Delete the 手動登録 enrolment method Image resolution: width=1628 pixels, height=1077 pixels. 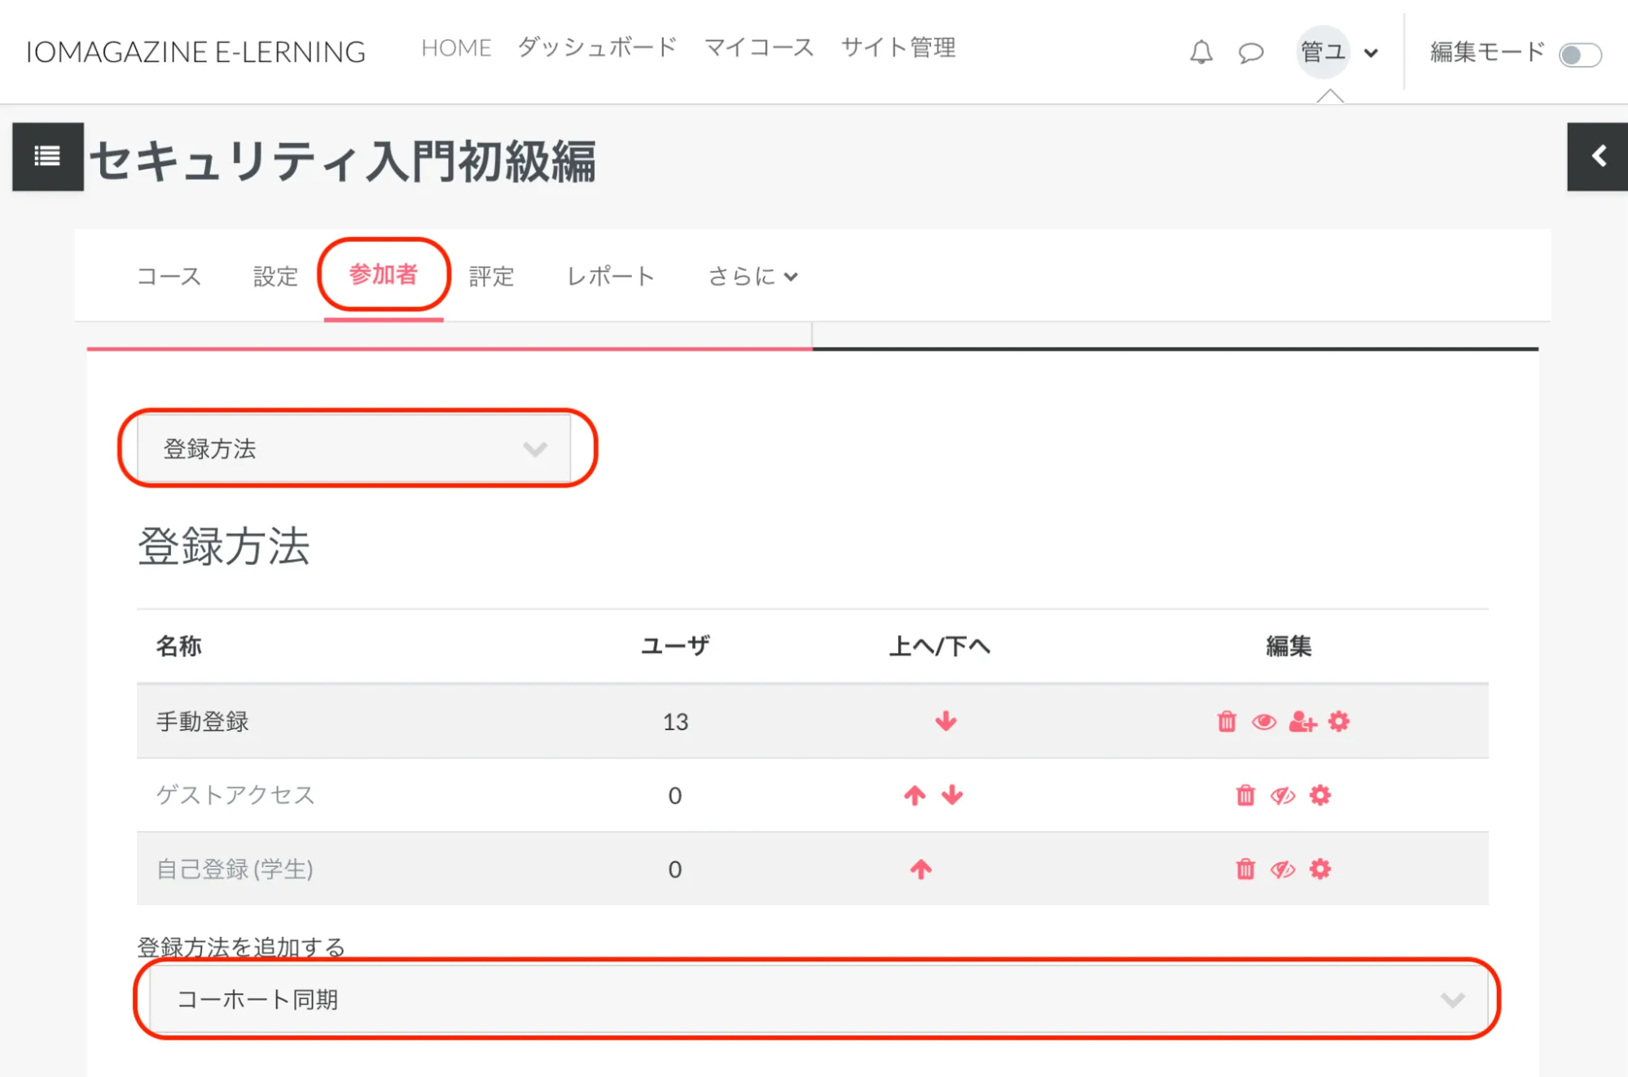click(1226, 721)
